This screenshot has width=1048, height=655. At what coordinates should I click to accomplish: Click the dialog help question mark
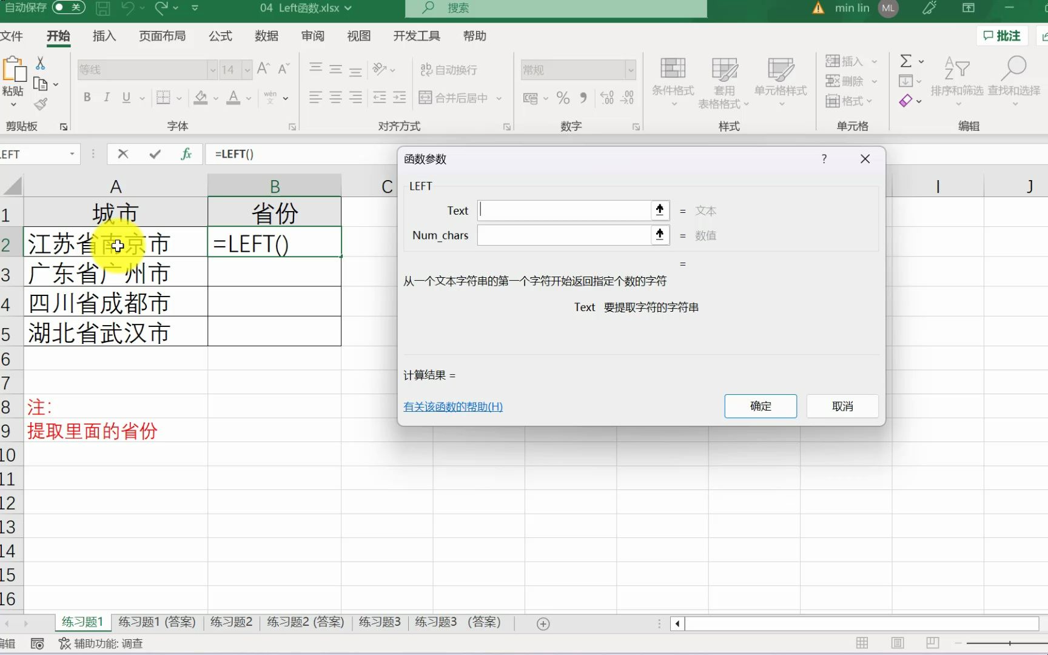point(824,159)
